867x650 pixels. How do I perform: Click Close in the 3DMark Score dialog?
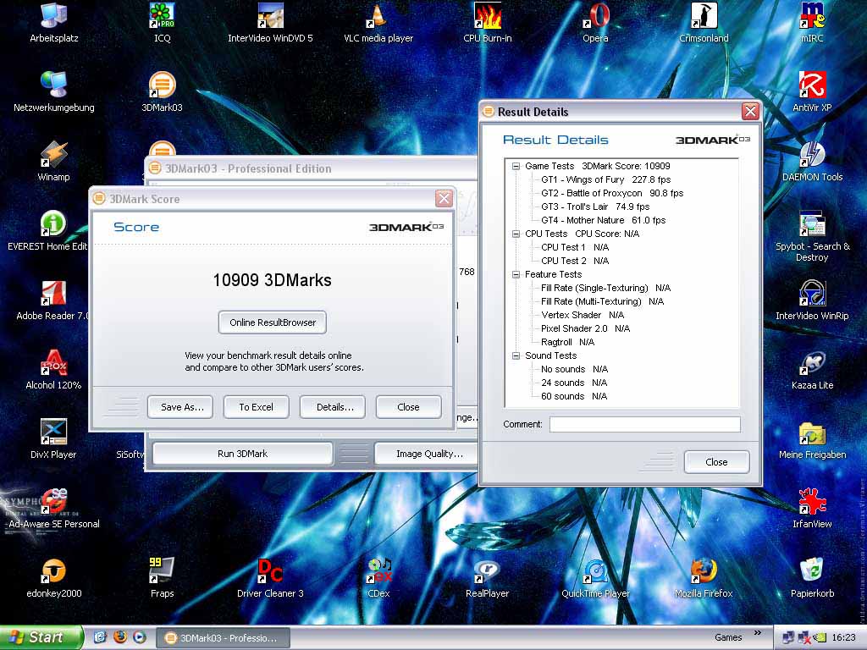pyautogui.click(x=409, y=407)
